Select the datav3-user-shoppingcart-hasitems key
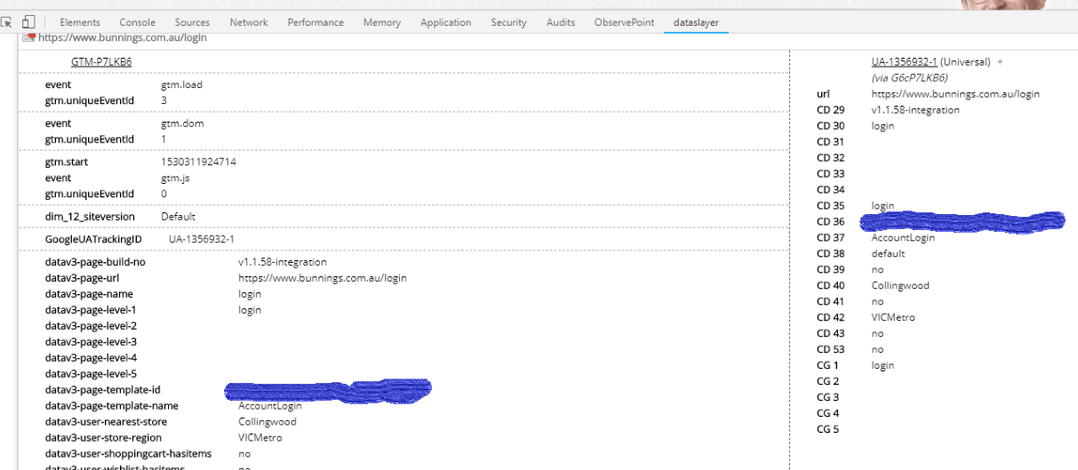Screen dimensions: 1078x470 click(x=128, y=454)
